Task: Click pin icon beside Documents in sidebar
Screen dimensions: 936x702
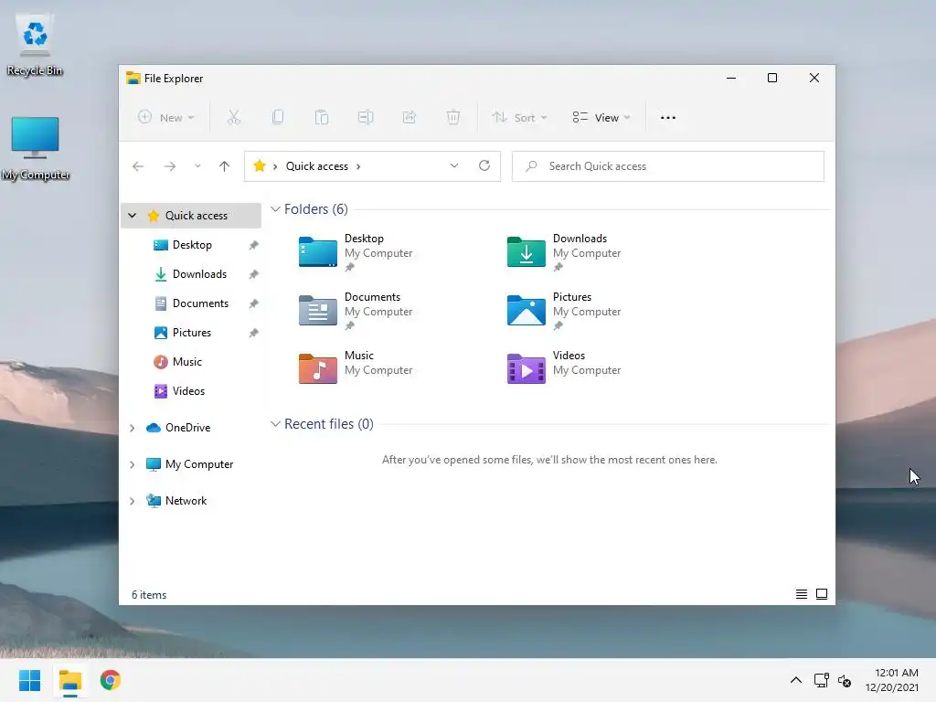Action: (x=254, y=303)
